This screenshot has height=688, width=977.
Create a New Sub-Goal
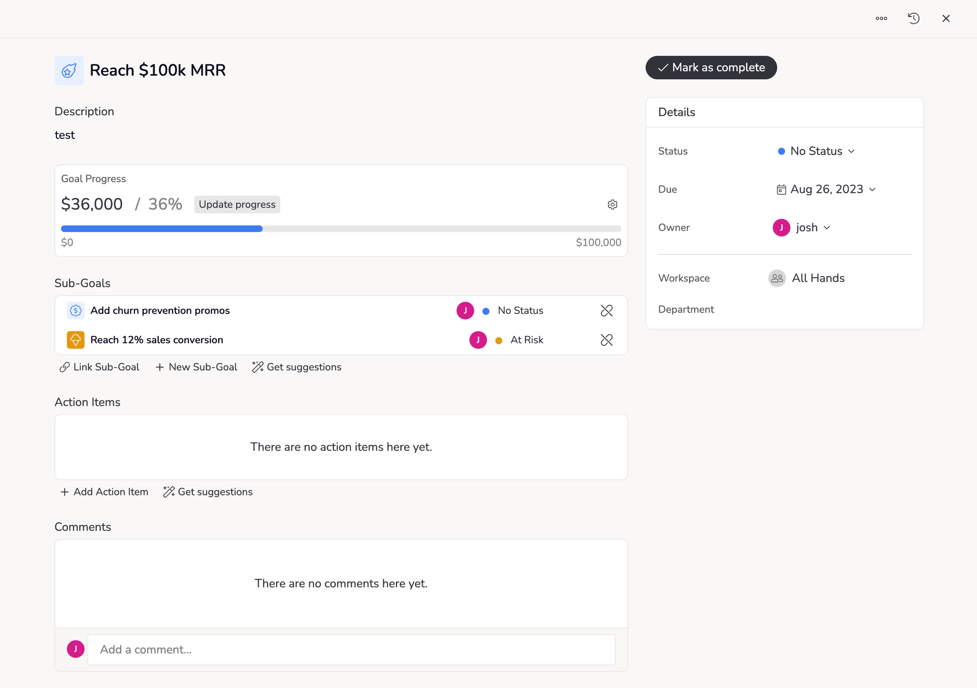click(x=196, y=367)
